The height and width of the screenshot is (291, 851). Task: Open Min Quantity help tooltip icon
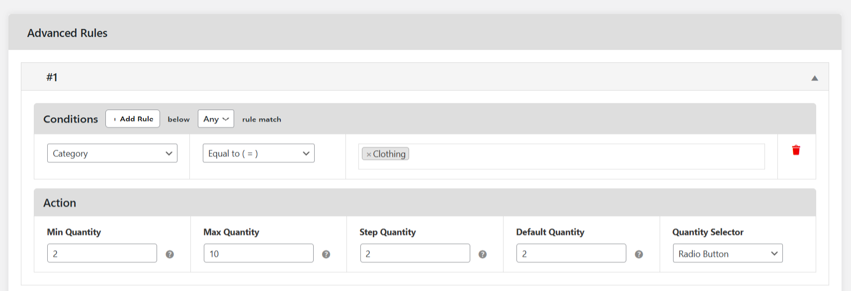170,254
